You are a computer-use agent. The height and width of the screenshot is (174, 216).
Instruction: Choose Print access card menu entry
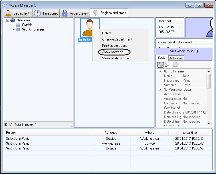(x=114, y=46)
